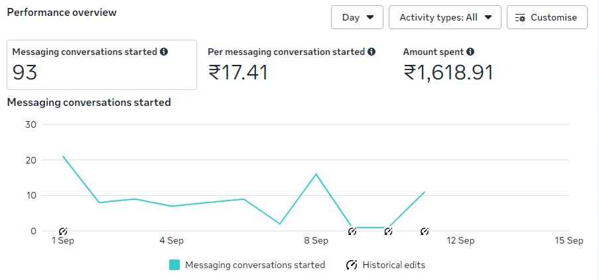Click the Historical edits legend icon
The width and height of the screenshot is (599, 280).
pos(352,265)
